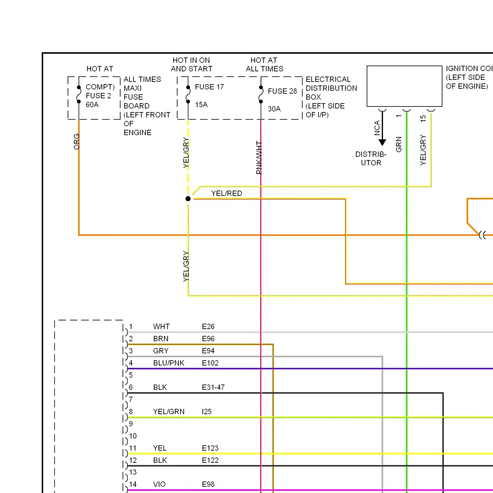
Task: Select the BLK label at pin 6
Action: pos(160,387)
